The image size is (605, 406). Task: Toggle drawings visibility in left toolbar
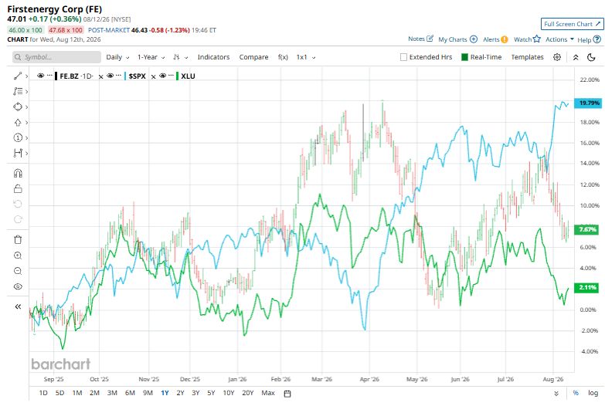click(x=18, y=286)
